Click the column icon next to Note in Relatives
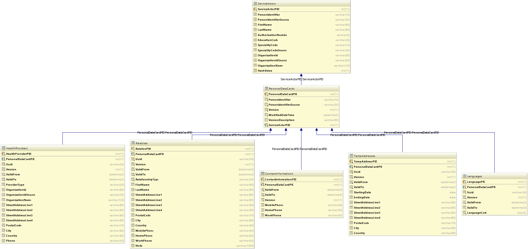This screenshot has height=249, width=528. [133, 246]
